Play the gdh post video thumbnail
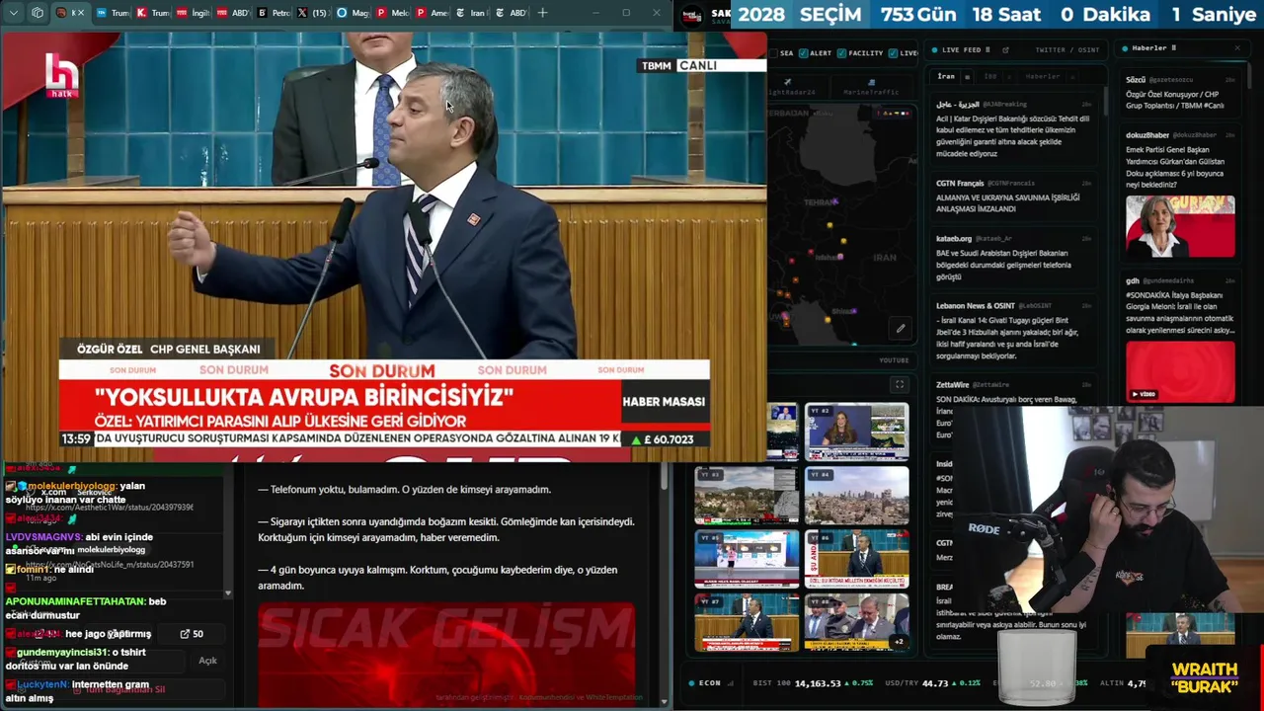The image size is (1264, 711). (1180, 372)
